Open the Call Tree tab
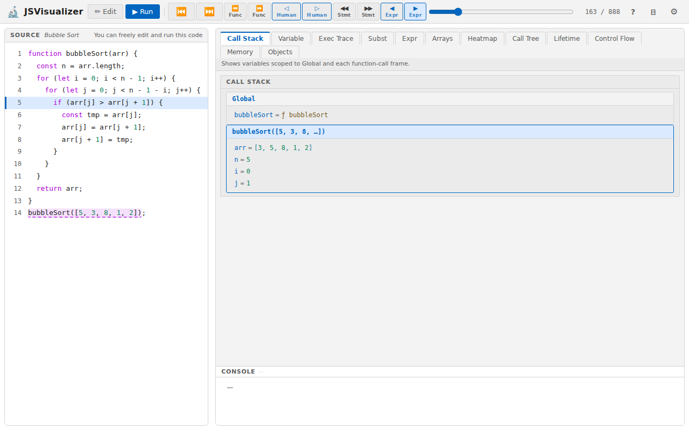This screenshot has height=430, width=689. click(525, 38)
